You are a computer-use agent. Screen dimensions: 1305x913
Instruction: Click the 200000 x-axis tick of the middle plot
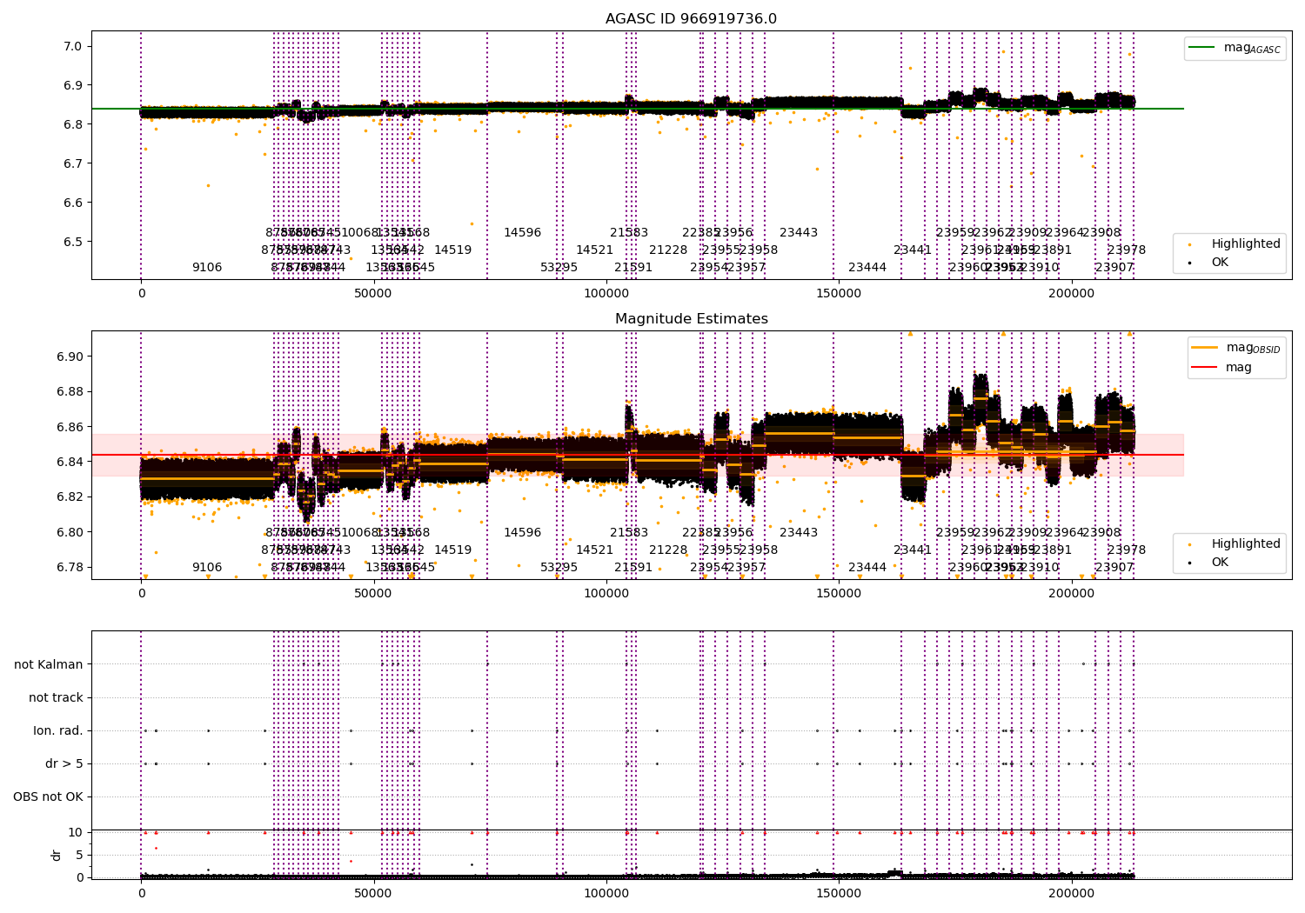[1071, 595]
